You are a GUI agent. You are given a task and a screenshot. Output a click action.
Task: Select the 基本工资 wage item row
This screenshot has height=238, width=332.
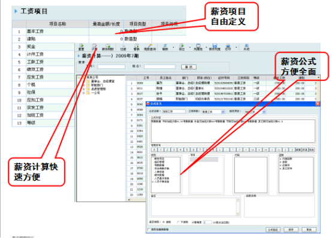click(x=99, y=31)
